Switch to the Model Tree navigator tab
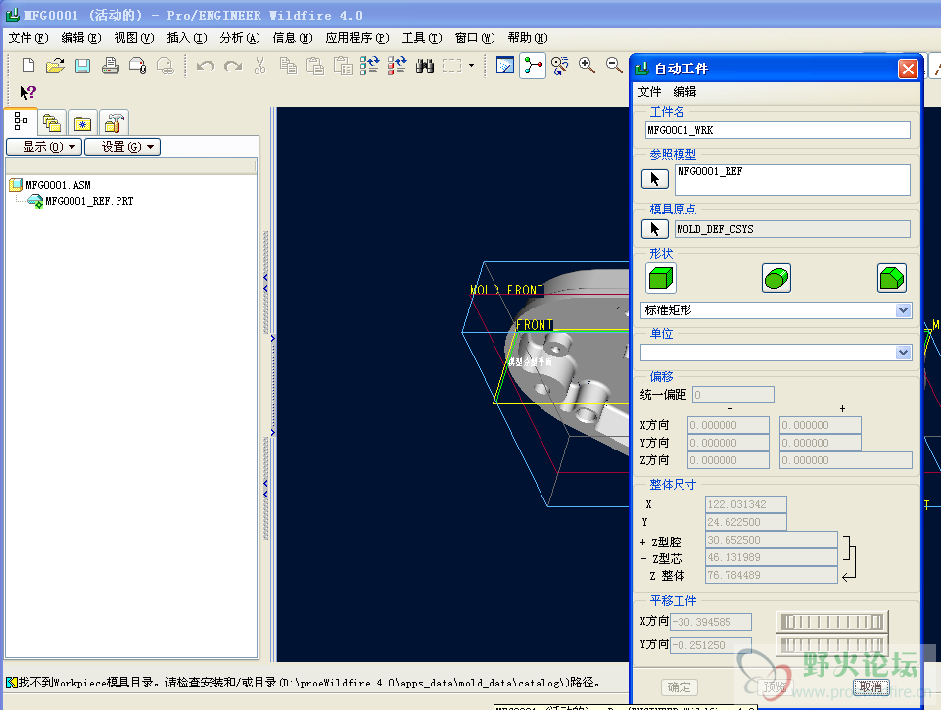 click(21, 121)
